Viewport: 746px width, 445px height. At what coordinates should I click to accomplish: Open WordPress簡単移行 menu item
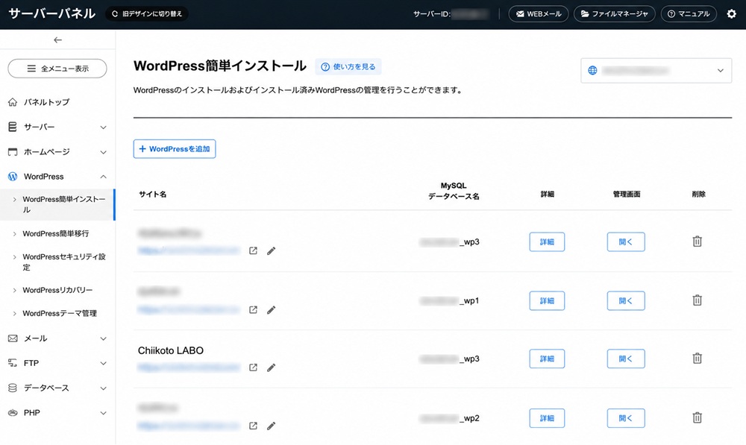[57, 233]
